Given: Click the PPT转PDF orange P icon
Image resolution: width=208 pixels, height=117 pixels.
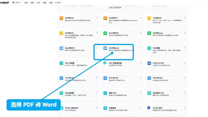Looking at the screenshot, I should [61, 18].
